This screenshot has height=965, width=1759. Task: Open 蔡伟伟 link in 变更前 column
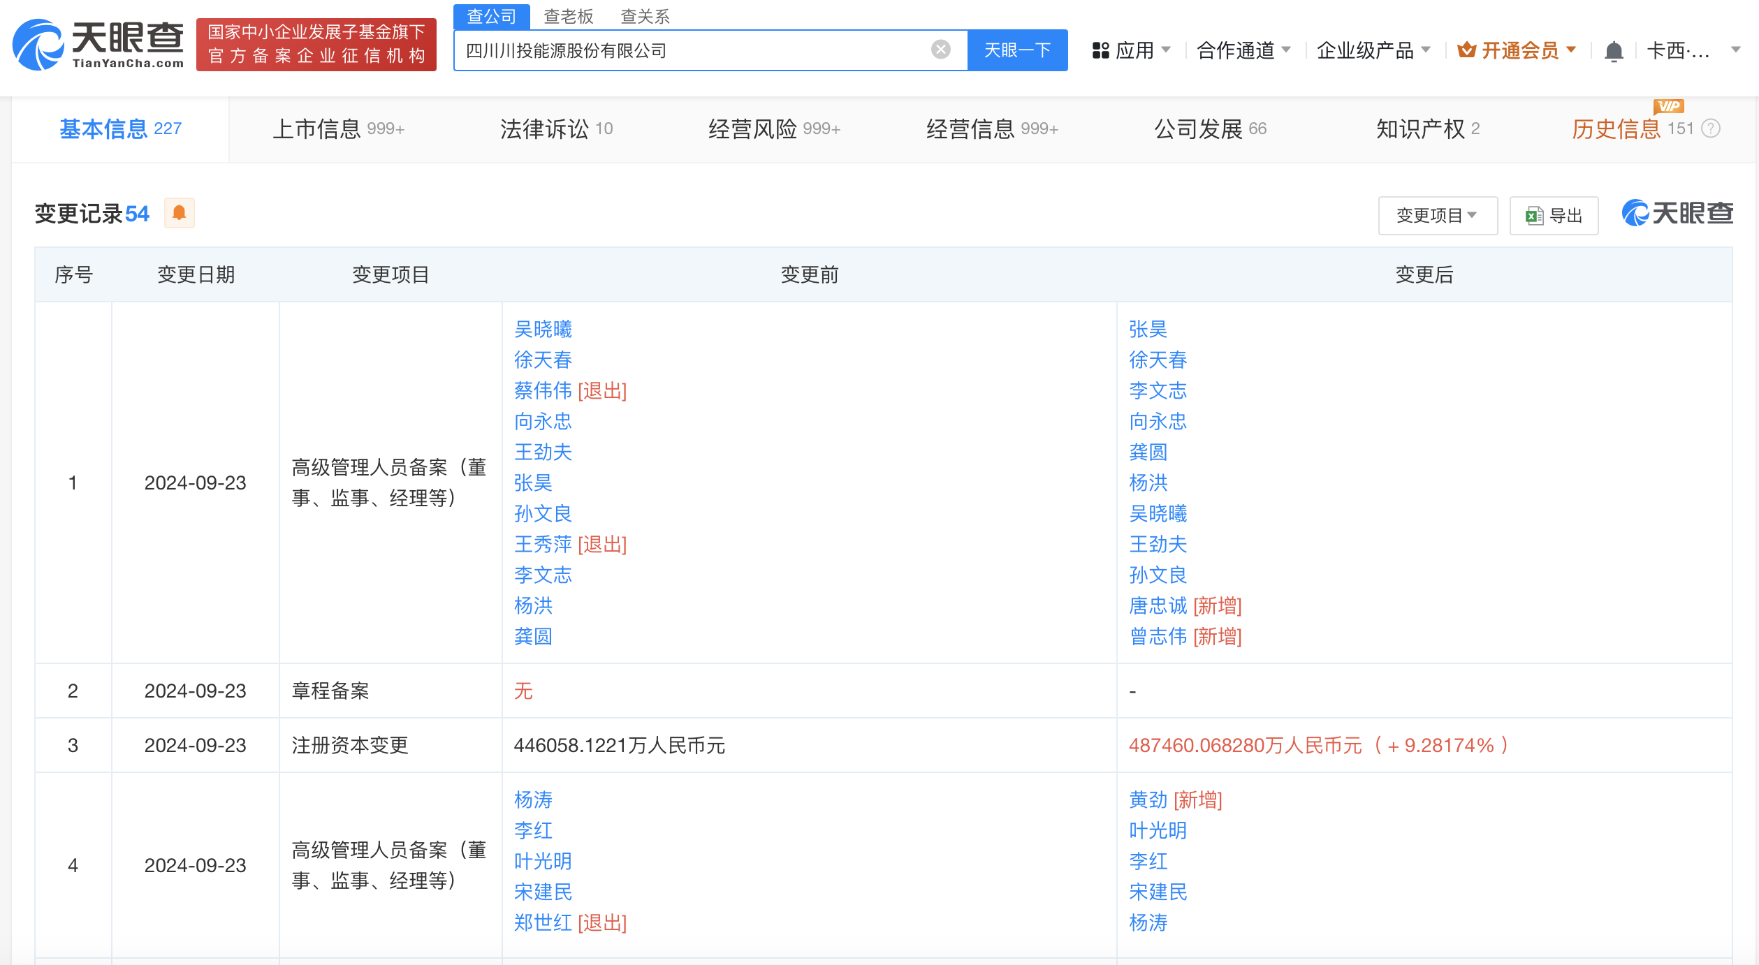(543, 390)
